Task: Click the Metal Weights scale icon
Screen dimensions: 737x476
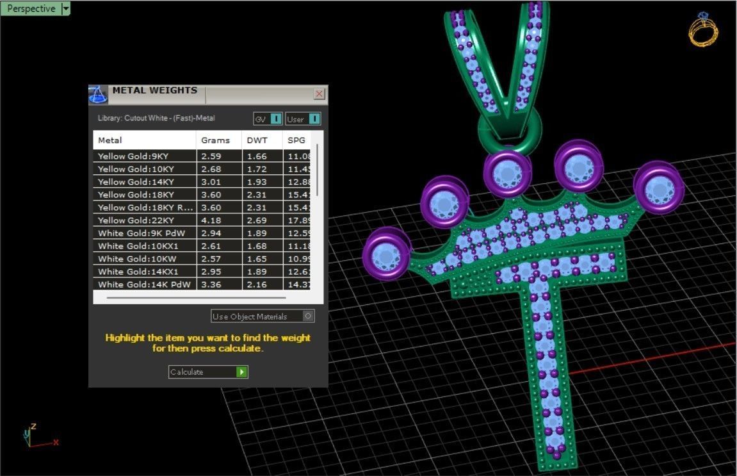Action: click(x=98, y=95)
